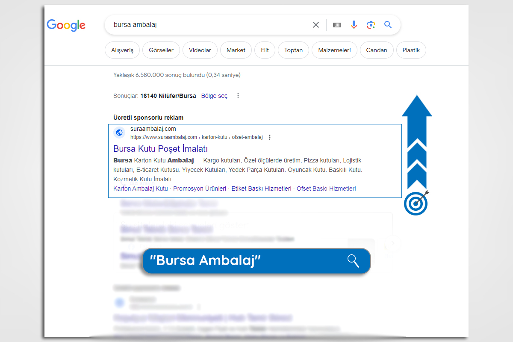
Task: Select the Yaklaşık 6.580.000 sonuç bulundu text
Action: [177, 75]
